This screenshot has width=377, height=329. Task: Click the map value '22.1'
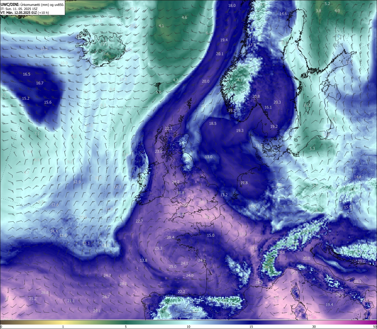click(168, 129)
